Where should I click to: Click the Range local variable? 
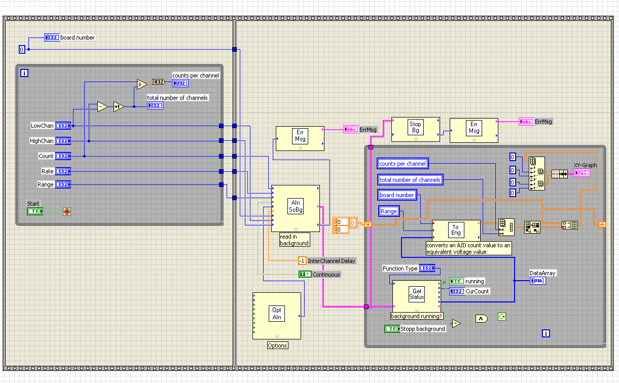pos(389,211)
